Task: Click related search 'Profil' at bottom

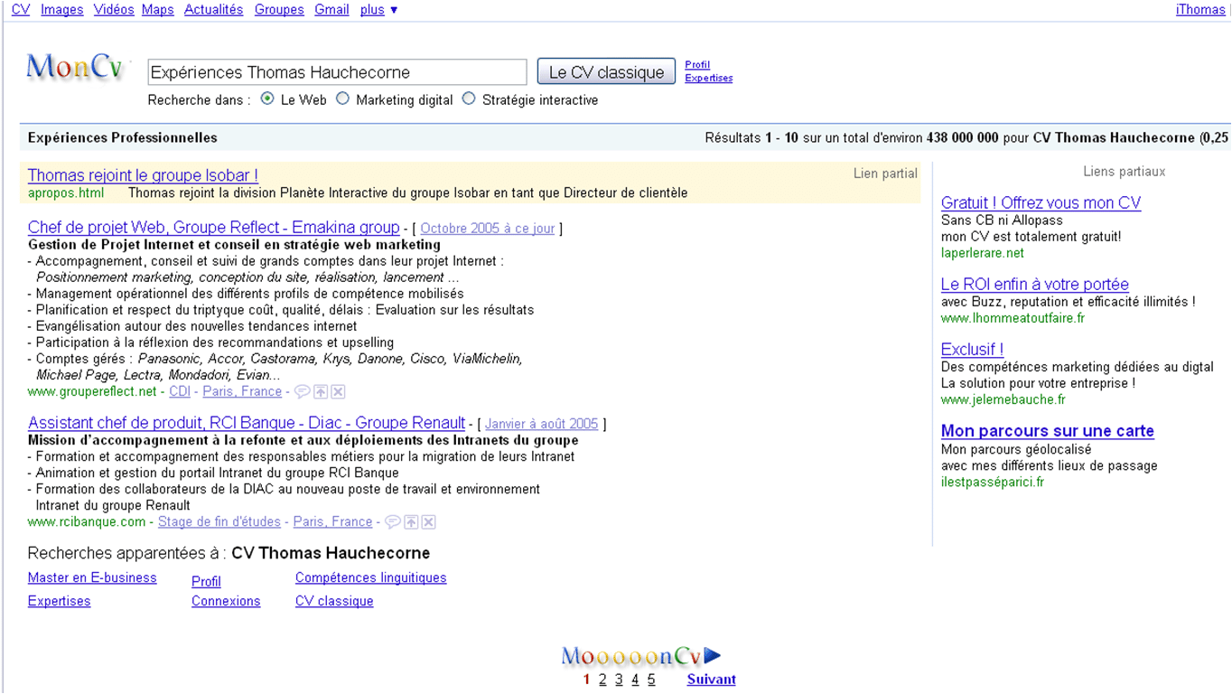Action: pyautogui.click(x=206, y=581)
